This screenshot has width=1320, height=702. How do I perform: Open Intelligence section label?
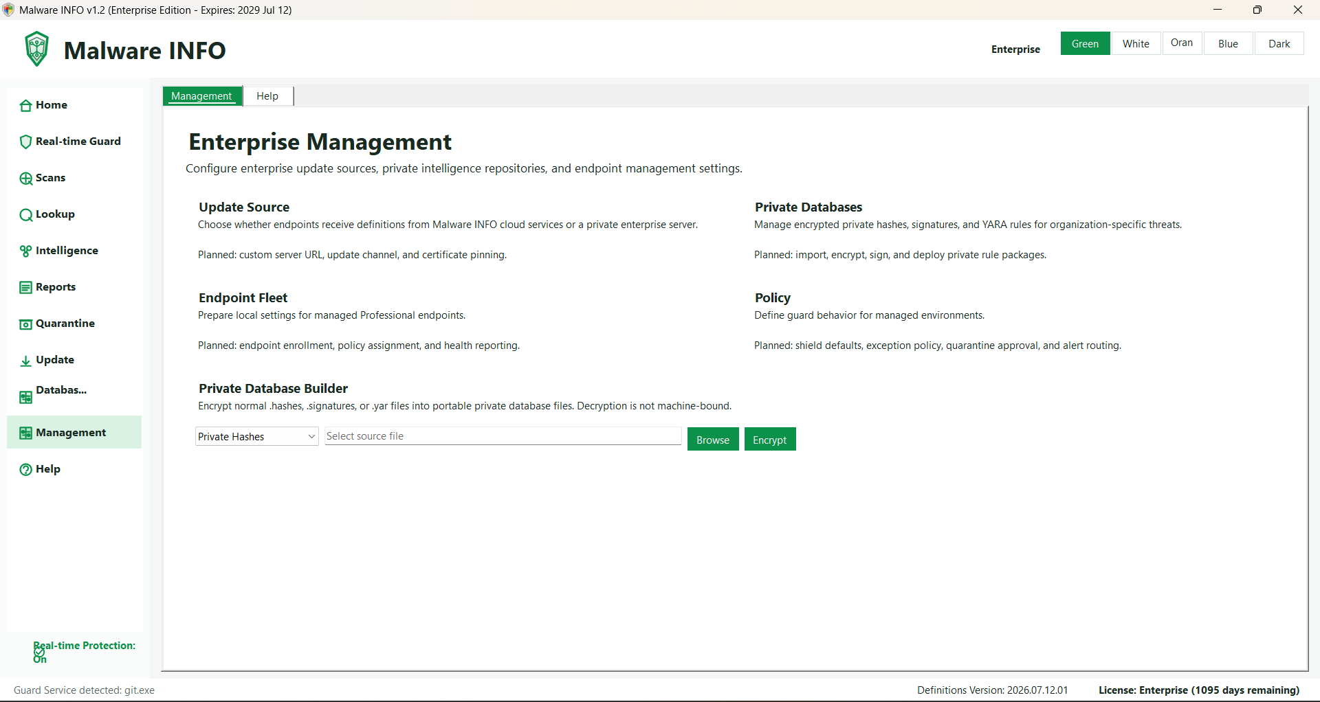(67, 251)
